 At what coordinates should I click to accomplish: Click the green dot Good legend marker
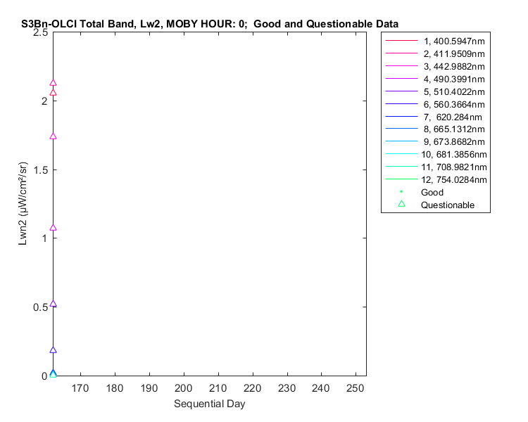(401, 191)
